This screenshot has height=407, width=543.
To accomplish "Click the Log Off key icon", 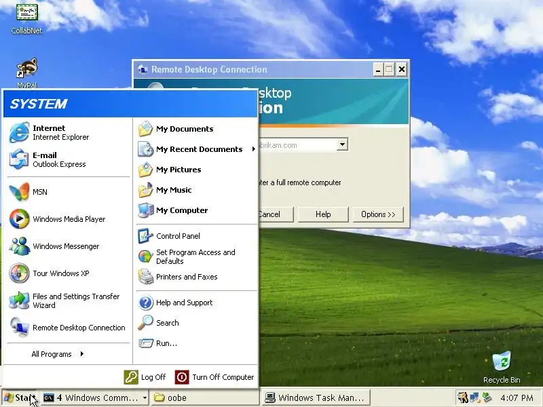I will coord(131,377).
